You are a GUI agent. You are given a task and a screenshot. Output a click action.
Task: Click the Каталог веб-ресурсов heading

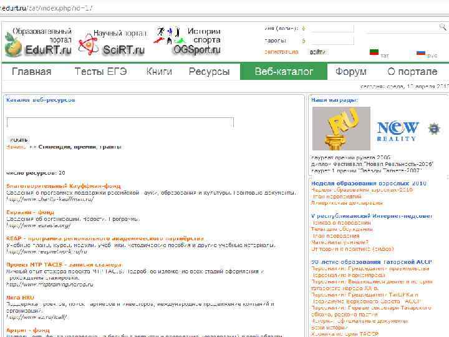pyautogui.click(x=41, y=100)
